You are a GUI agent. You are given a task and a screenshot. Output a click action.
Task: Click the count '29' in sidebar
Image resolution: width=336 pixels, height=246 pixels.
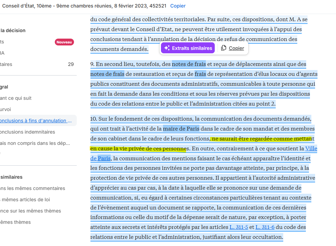tap(71, 64)
